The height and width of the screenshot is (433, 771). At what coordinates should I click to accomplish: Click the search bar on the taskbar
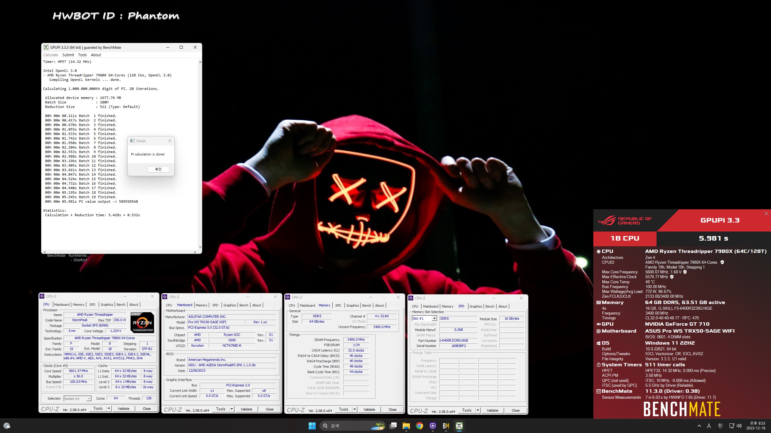[x=352, y=426]
